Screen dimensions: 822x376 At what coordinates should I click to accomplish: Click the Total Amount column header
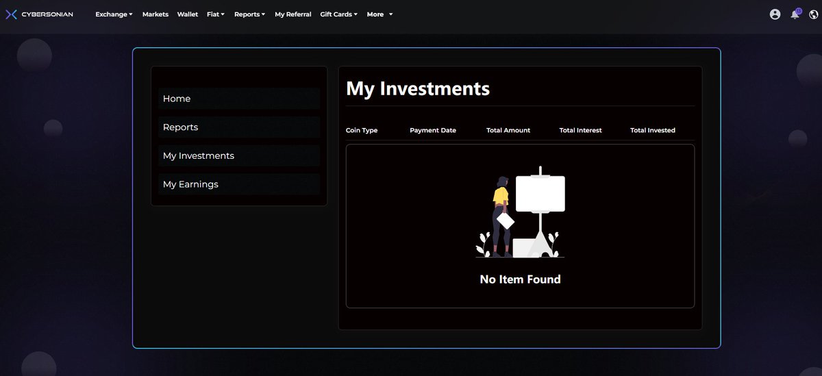point(508,130)
